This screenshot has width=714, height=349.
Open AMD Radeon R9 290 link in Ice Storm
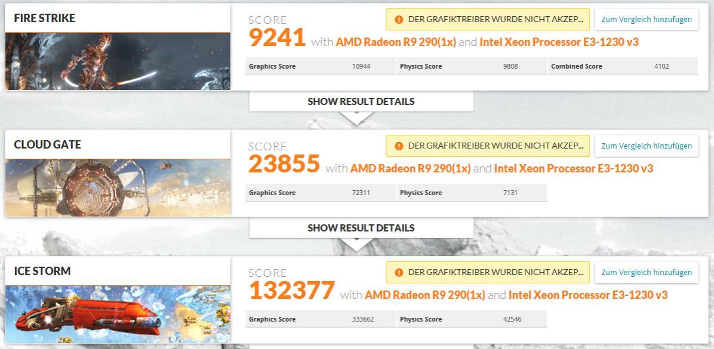[x=425, y=295]
